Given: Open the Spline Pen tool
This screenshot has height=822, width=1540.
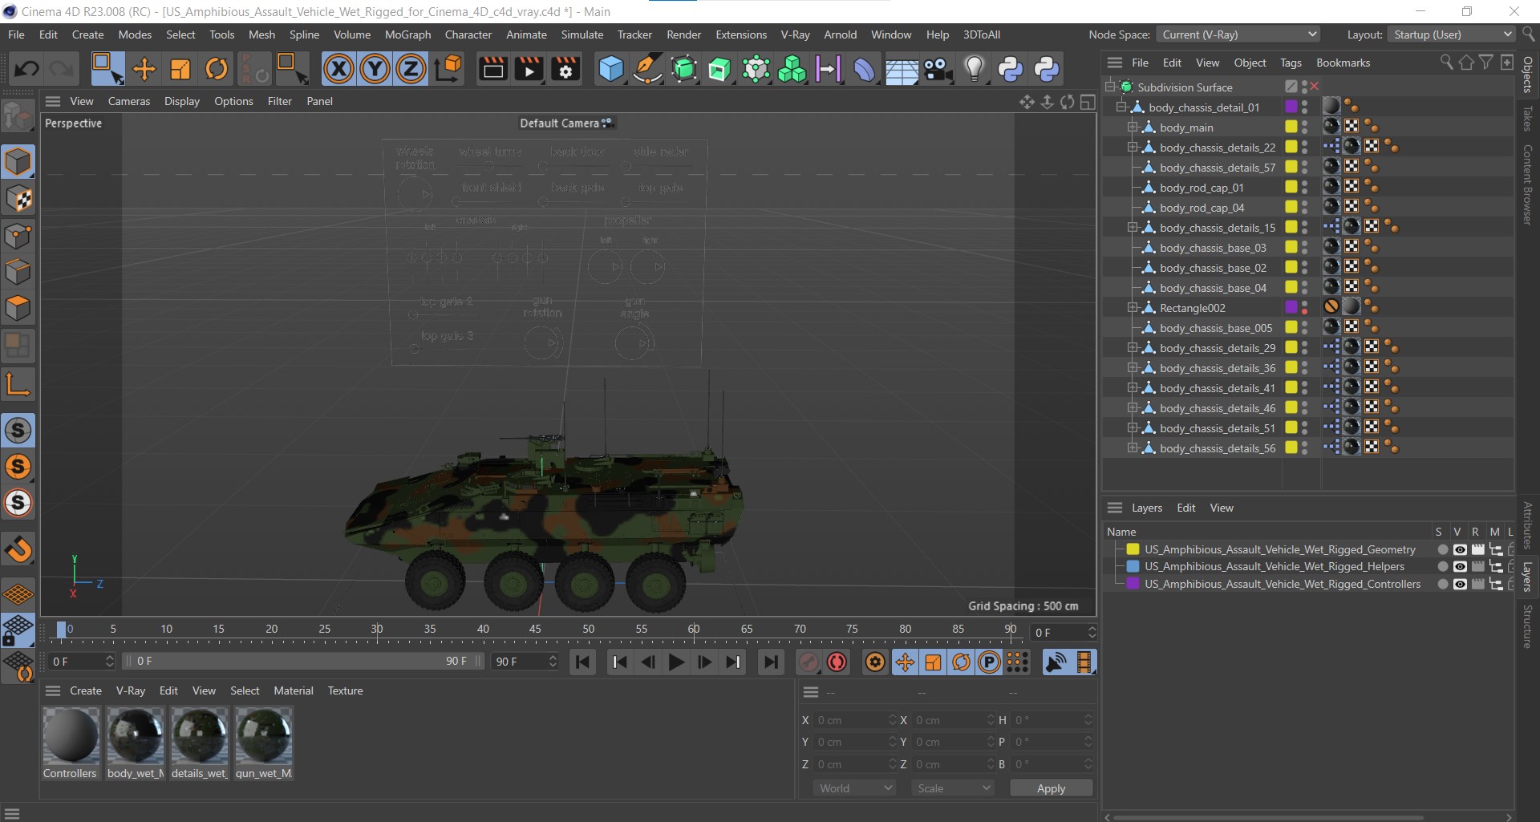Looking at the screenshot, I should pos(646,69).
